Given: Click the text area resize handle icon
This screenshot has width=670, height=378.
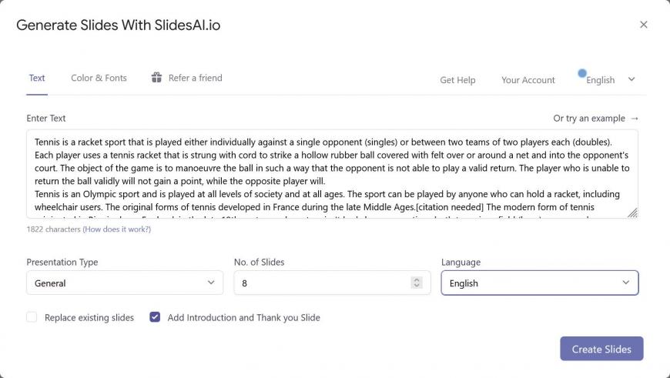Looking at the screenshot, I should (632, 212).
